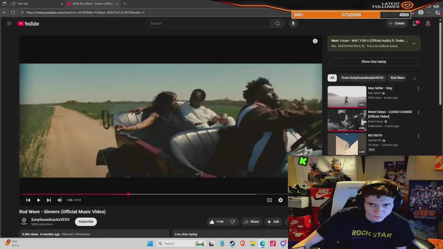This screenshot has height=249, width=443.
Task: Open the Ask AI button
Action: pos(273,222)
